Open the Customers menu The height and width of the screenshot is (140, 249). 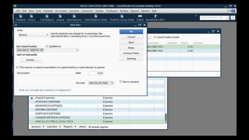click(x=87, y=11)
